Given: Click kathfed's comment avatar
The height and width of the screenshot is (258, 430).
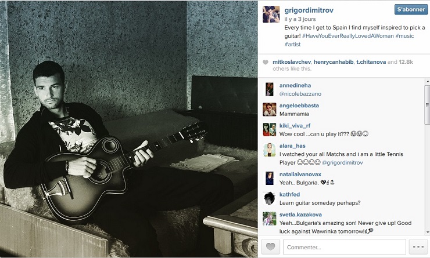Looking at the screenshot, I should tap(269, 198).
